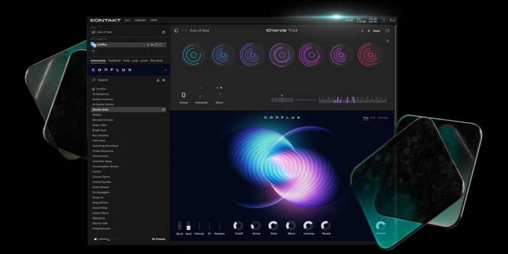Screen dimensions: 508x254
Task: Click the Strum knob
Action: click(219, 95)
